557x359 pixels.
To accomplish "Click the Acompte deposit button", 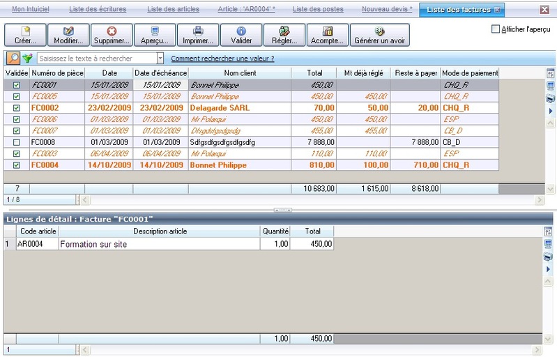I will [x=327, y=35].
